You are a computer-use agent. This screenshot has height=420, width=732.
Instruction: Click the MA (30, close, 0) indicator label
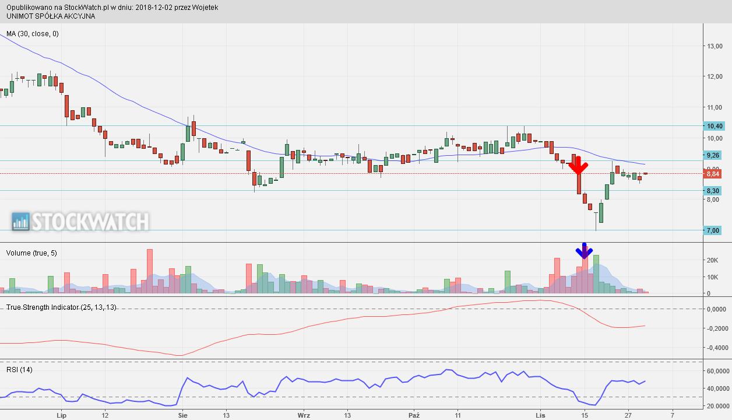tap(33, 34)
